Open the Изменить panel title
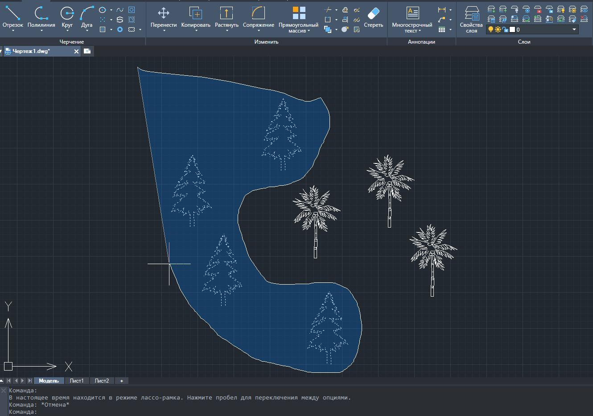593x416 pixels. point(266,42)
